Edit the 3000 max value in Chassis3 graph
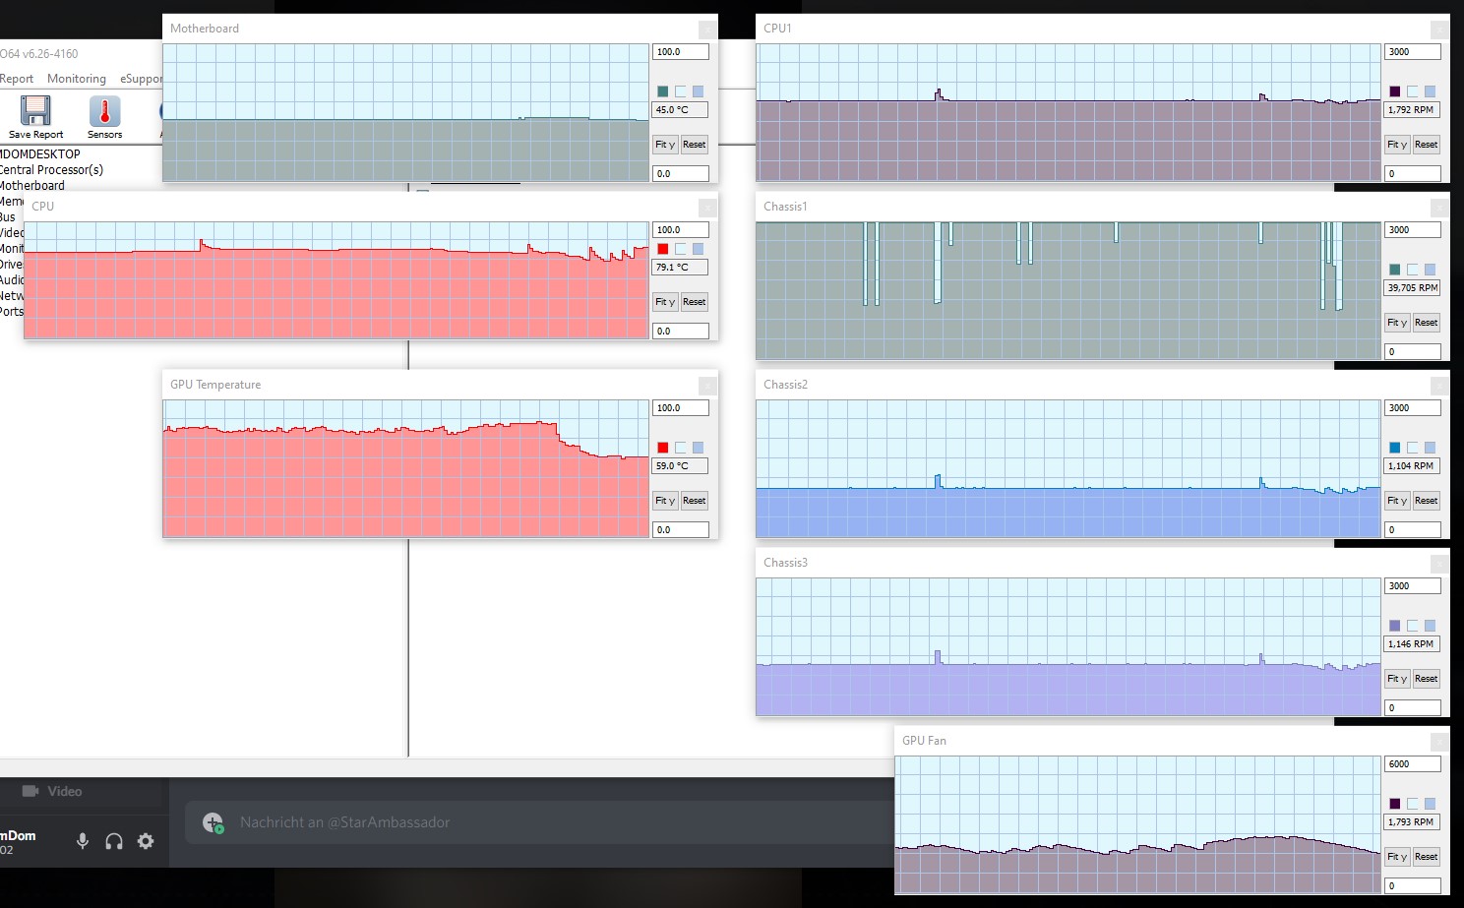 click(1413, 586)
